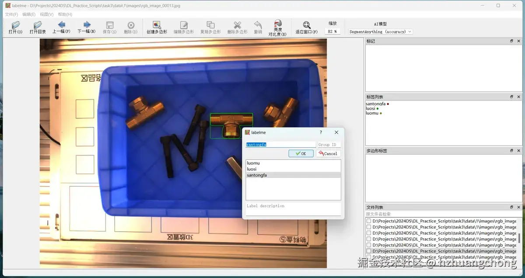
Task: Click the Label description text box
Action: click(293, 209)
